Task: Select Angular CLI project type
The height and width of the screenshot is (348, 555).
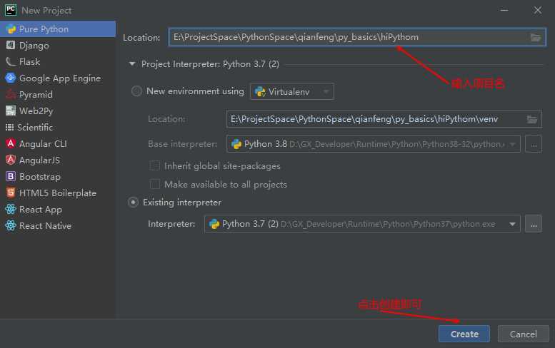Action: tap(58, 143)
